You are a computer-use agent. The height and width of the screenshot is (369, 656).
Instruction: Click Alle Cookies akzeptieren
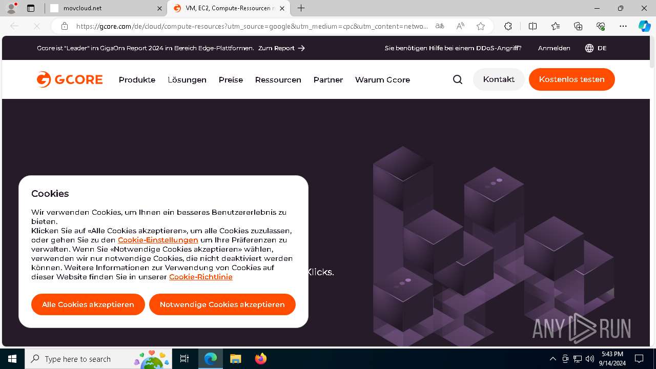point(88,304)
